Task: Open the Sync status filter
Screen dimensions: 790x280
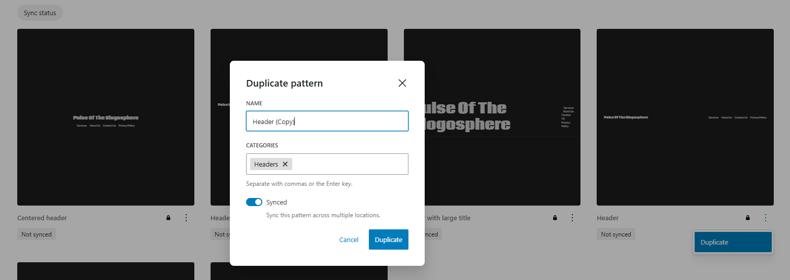Action: [x=40, y=13]
